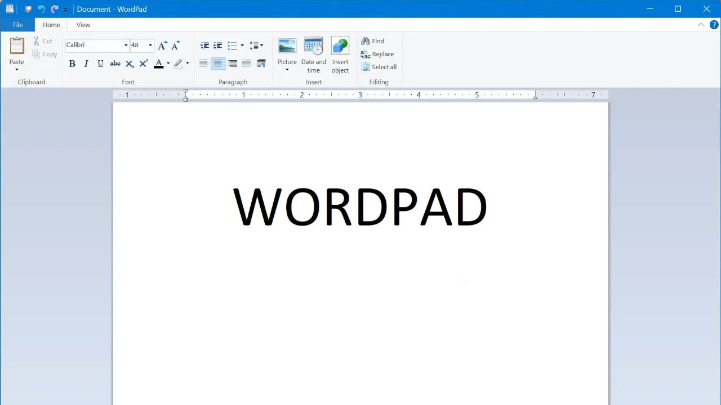Maximize the WordPad window

678,9
